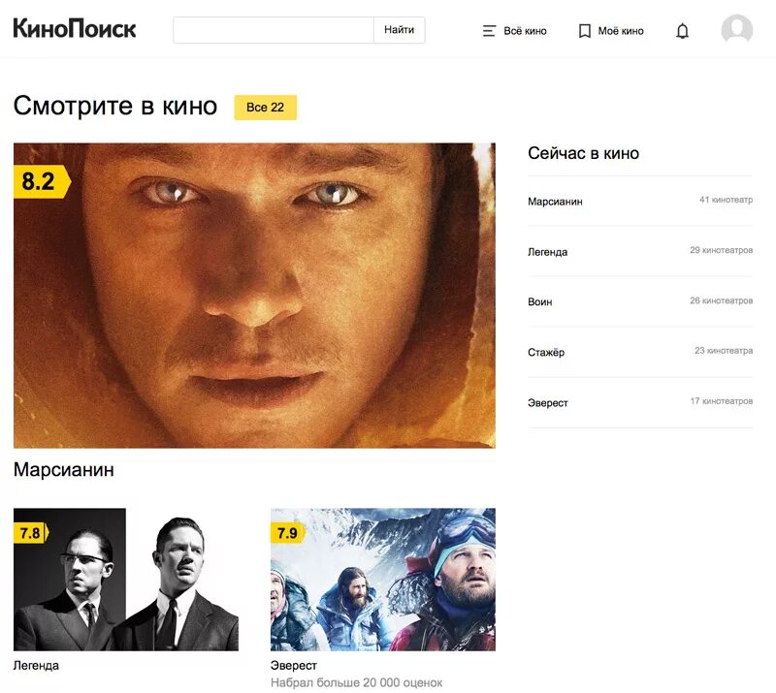
Task: Open the Марсианин large poster
Action: coord(254,296)
